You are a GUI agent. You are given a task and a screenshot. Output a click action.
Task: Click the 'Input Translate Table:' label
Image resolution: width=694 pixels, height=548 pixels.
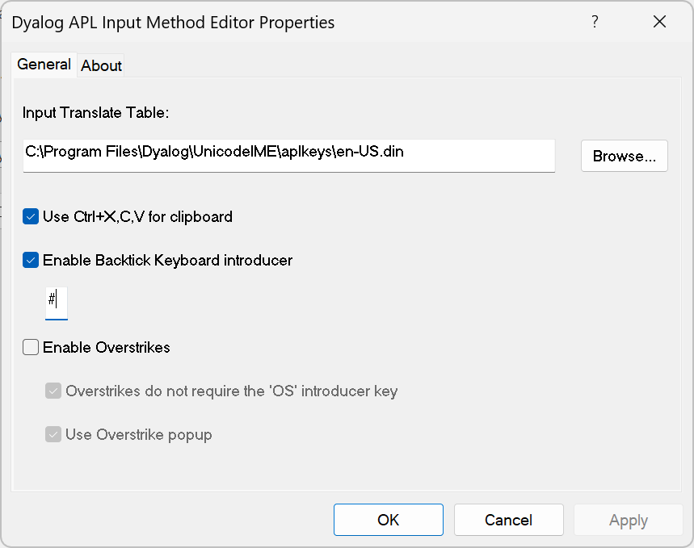pyautogui.click(x=95, y=113)
